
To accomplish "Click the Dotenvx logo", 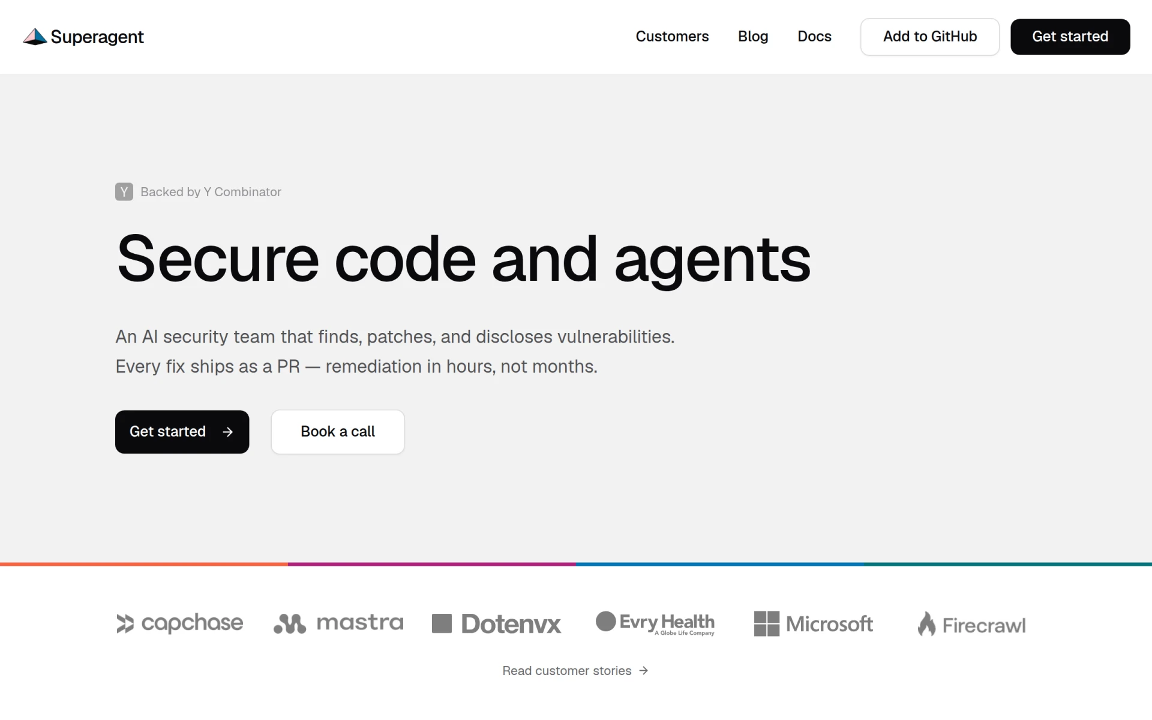I will pyautogui.click(x=496, y=624).
